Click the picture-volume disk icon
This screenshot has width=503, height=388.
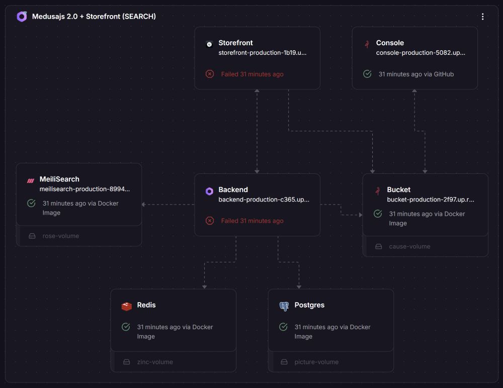284,362
